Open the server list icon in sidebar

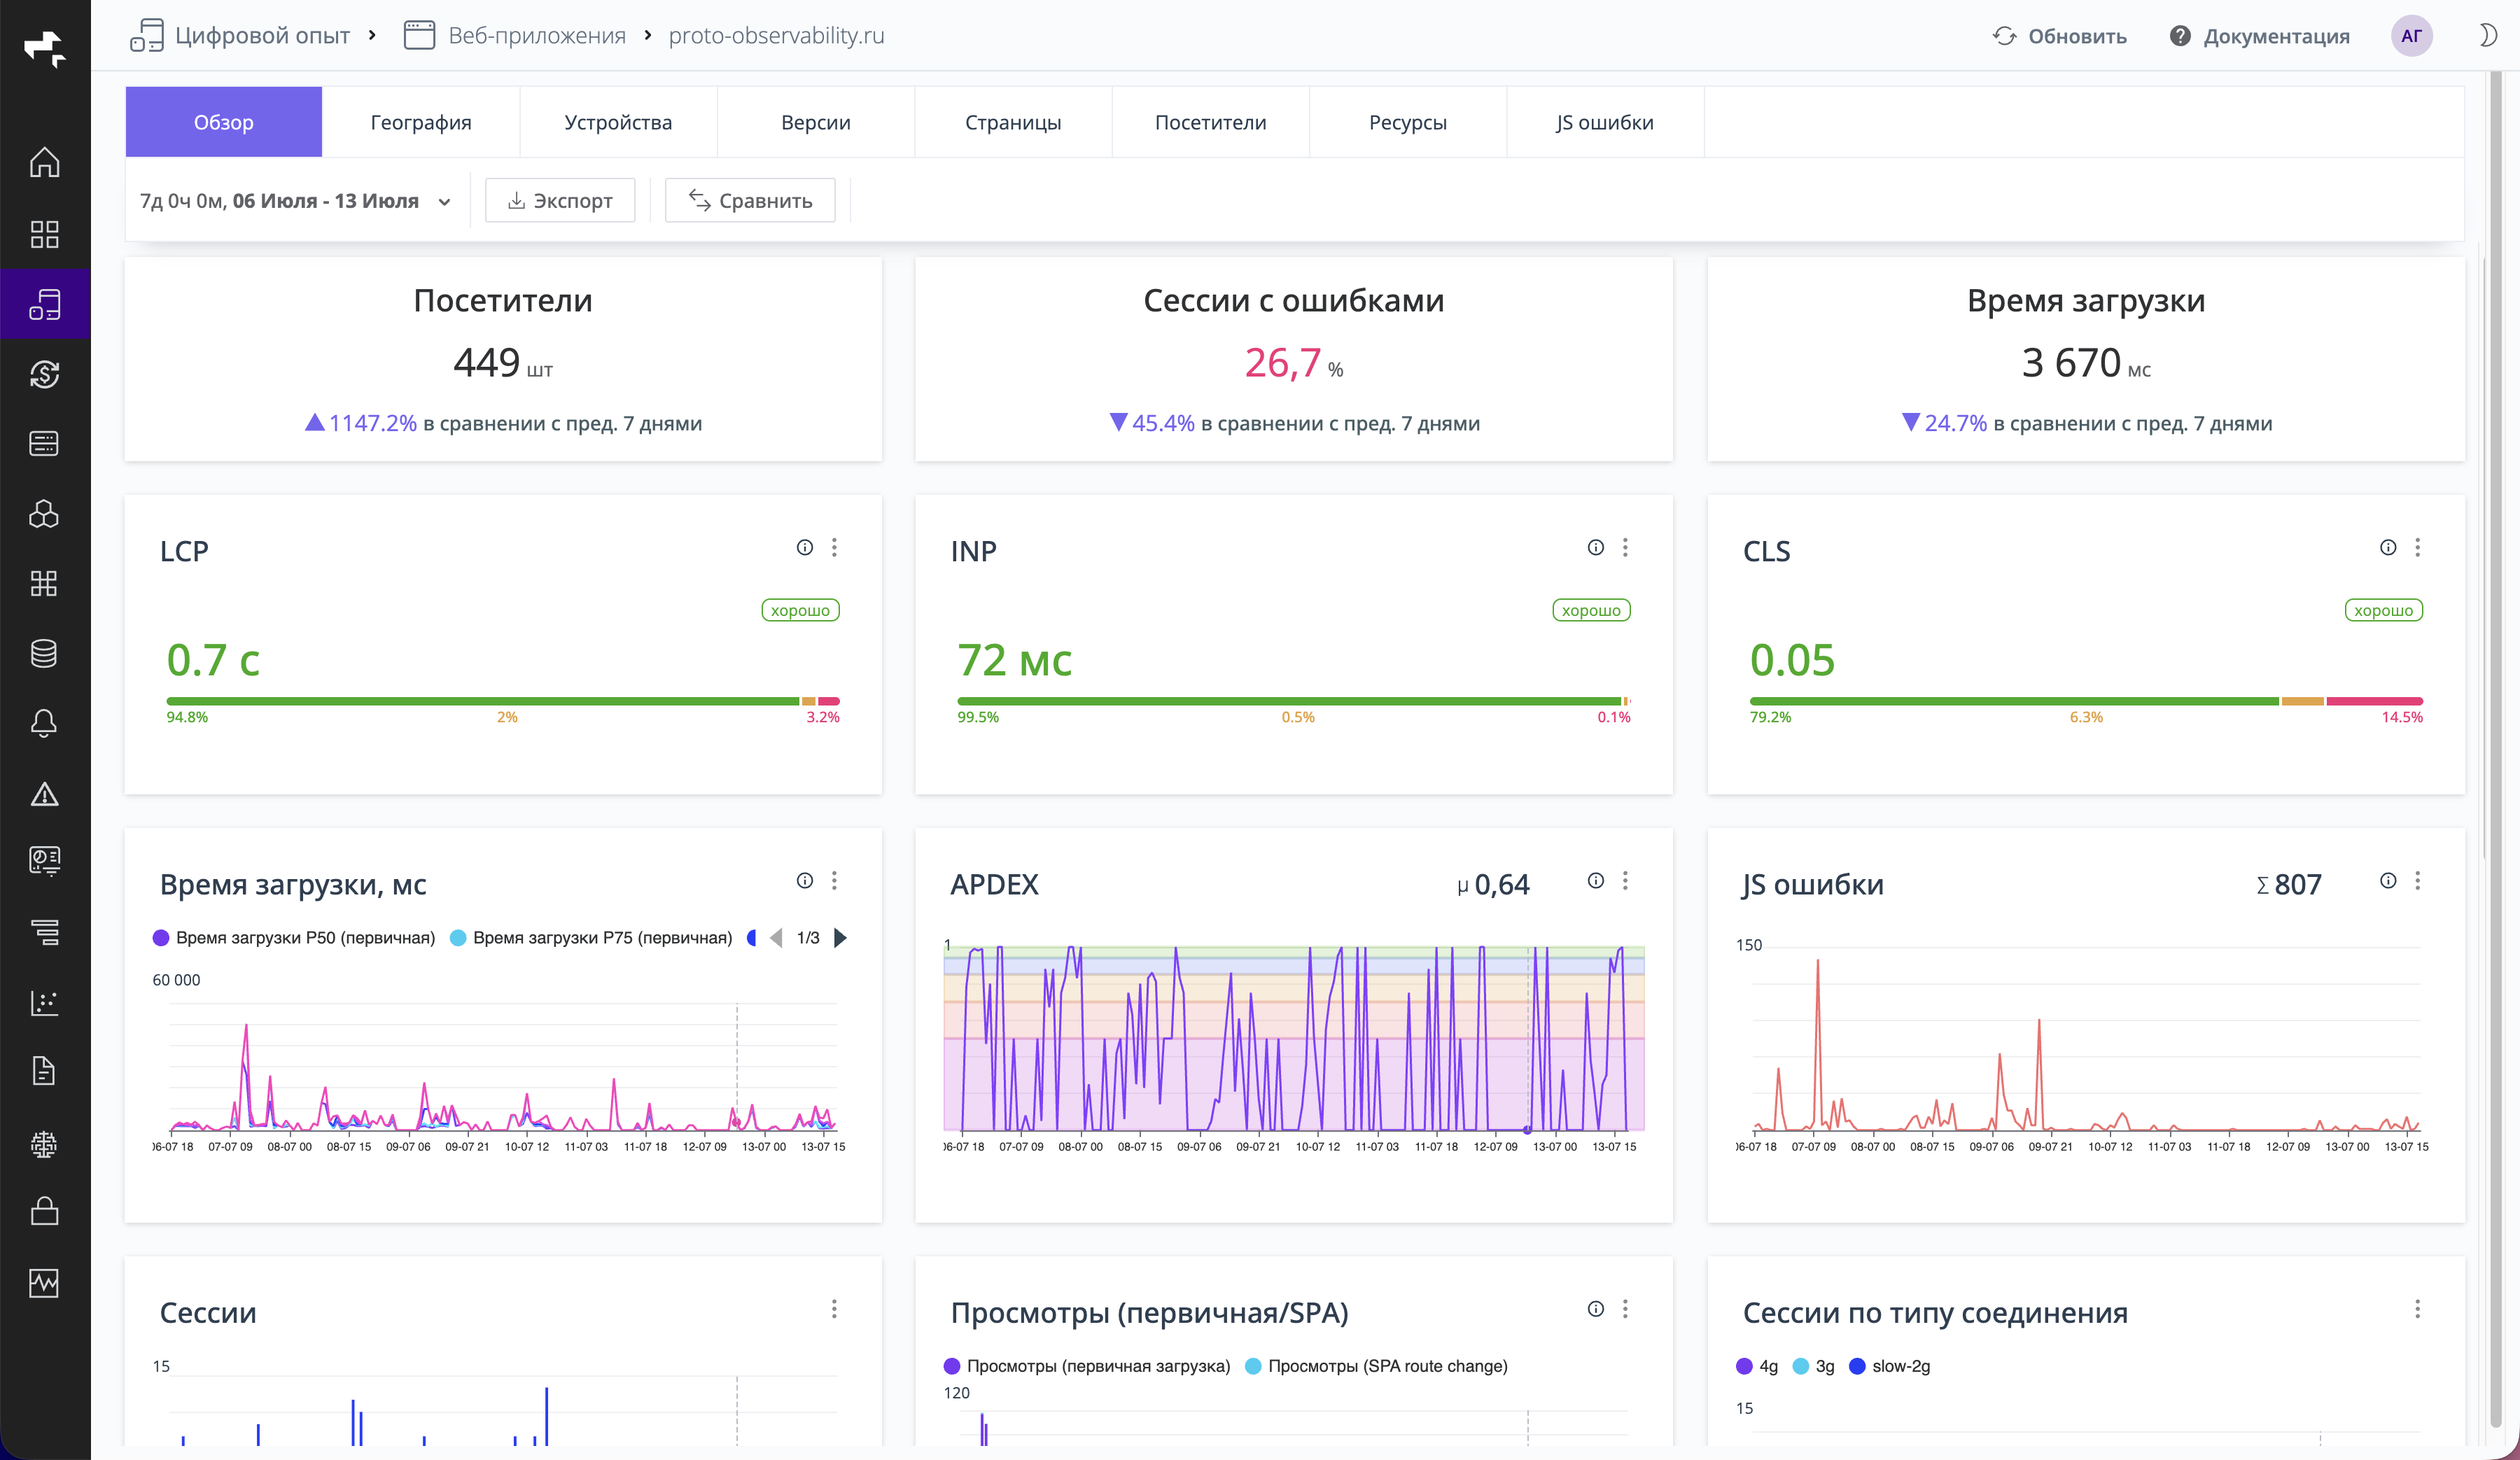click(44, 444)
